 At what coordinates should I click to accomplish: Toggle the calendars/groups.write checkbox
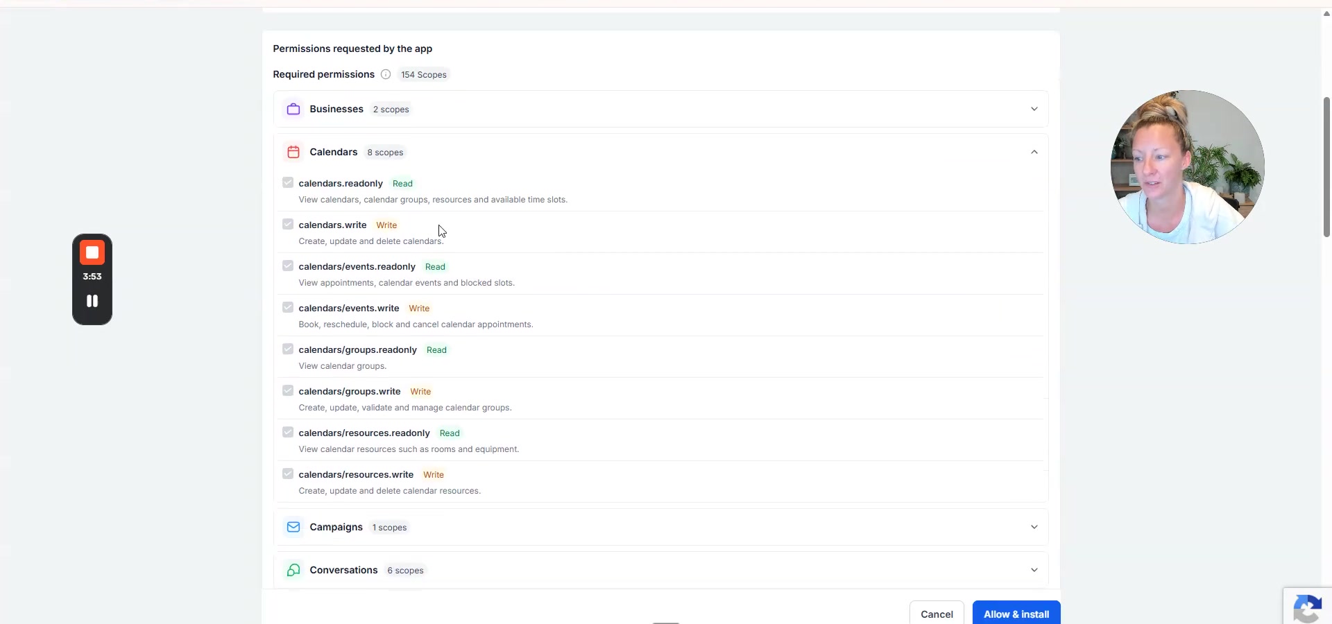point(288,391)
